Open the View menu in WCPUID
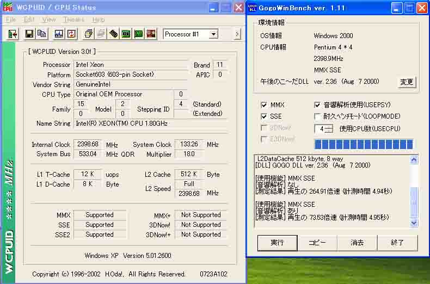 (49, 20)
